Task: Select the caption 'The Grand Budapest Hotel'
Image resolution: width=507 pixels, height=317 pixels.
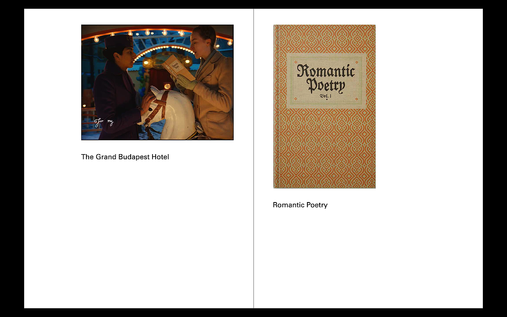Action: (x=125, y=157)
